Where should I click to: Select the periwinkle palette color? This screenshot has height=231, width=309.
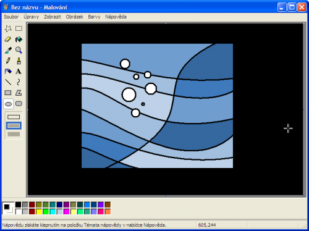pyautogui.click(x=94, y=211)
